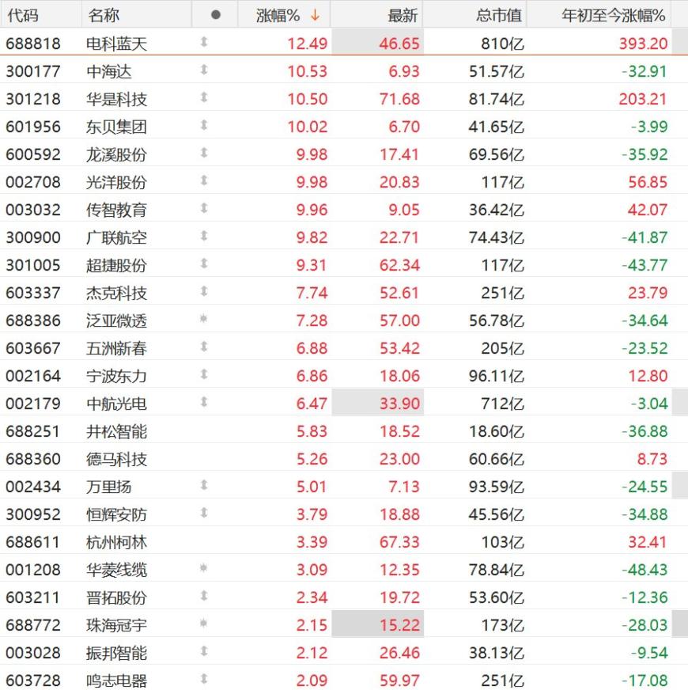Click the 名称 column header
Viewport: 688px width, 690px height.
104,15
